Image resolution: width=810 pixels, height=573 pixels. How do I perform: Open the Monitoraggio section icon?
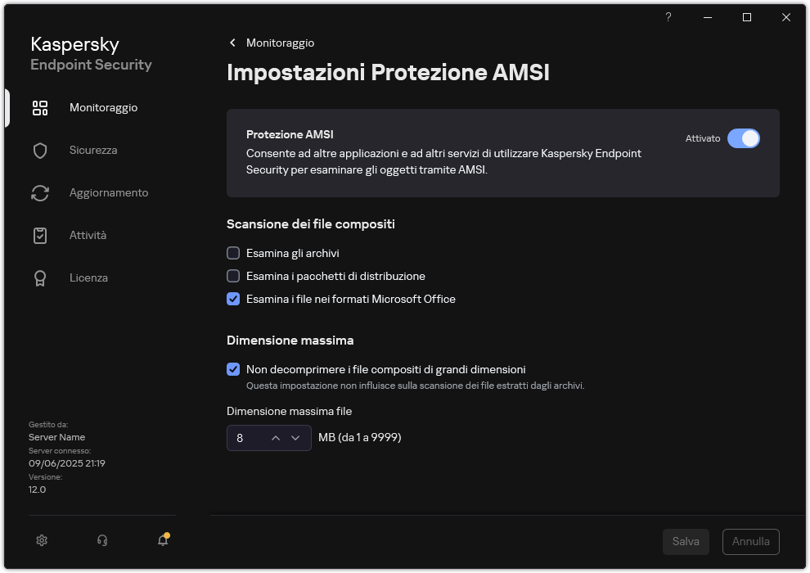(40, 107)
